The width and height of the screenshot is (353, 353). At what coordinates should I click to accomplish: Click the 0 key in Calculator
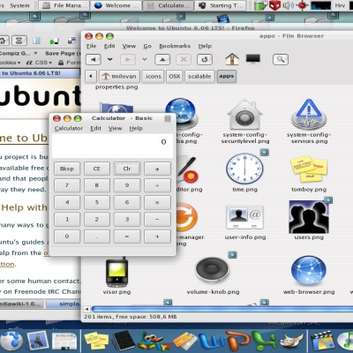(x=67, y=237)
